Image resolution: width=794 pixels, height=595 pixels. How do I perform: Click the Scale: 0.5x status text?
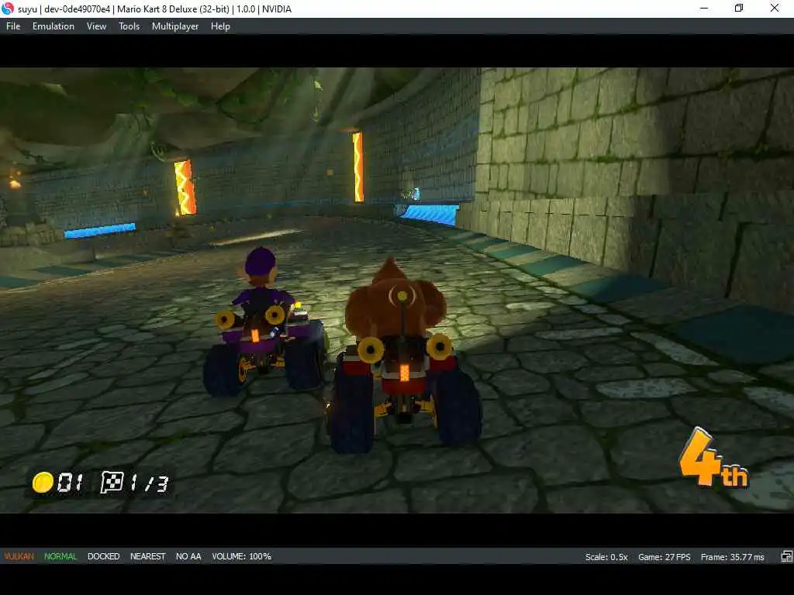point(606,557)
